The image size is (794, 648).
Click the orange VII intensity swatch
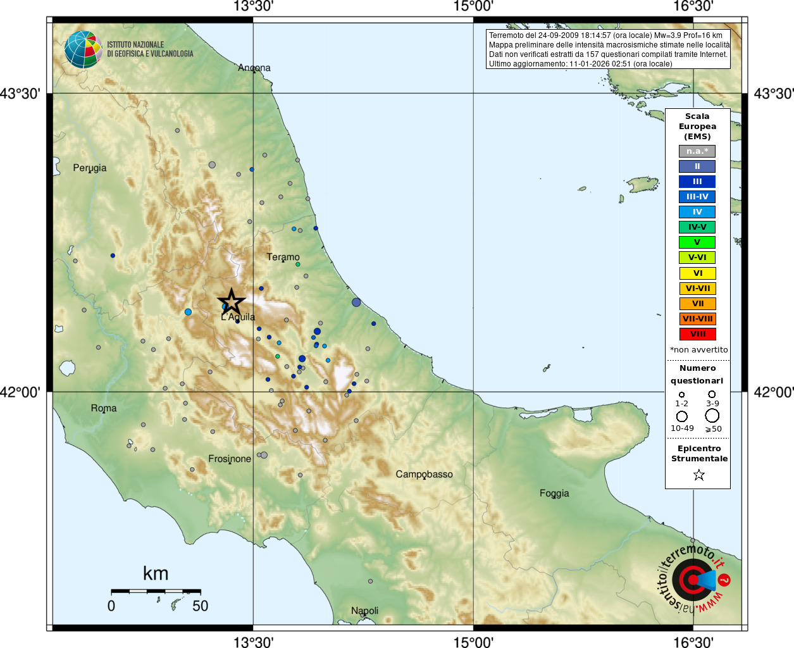pyautogui.click(x=697, y=304)
